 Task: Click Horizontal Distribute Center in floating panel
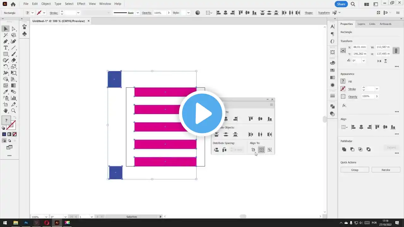point(260,134)
